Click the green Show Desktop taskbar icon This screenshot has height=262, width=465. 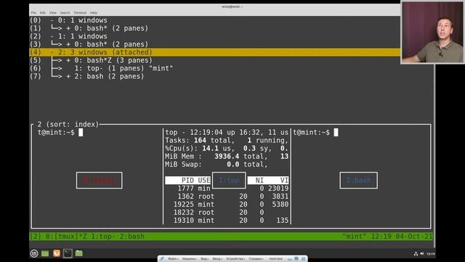[45, 253]
